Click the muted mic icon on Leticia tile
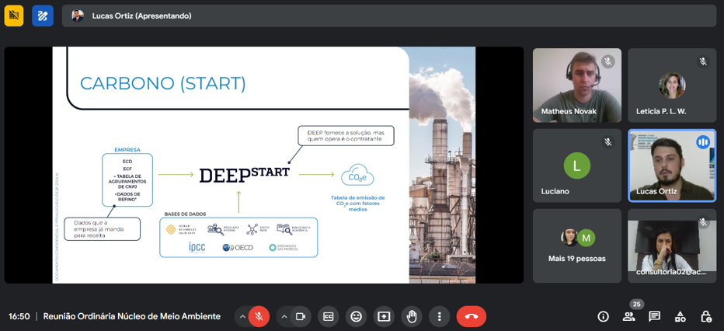Image resolution: width=724 pixels, height=331 pixels. point(703,61)
